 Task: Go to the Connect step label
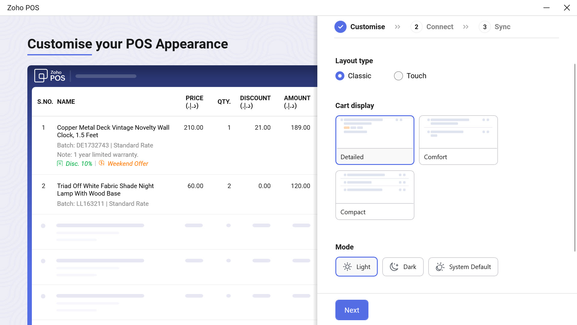pos(440,27)
